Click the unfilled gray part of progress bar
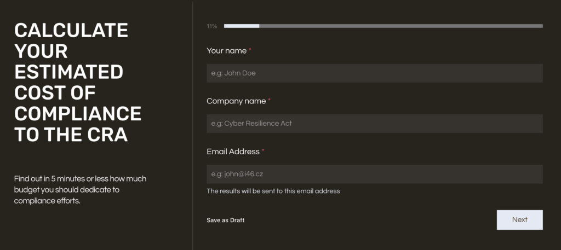The height and width of the screenshot is (250, 561). click(x=400, y=26)
